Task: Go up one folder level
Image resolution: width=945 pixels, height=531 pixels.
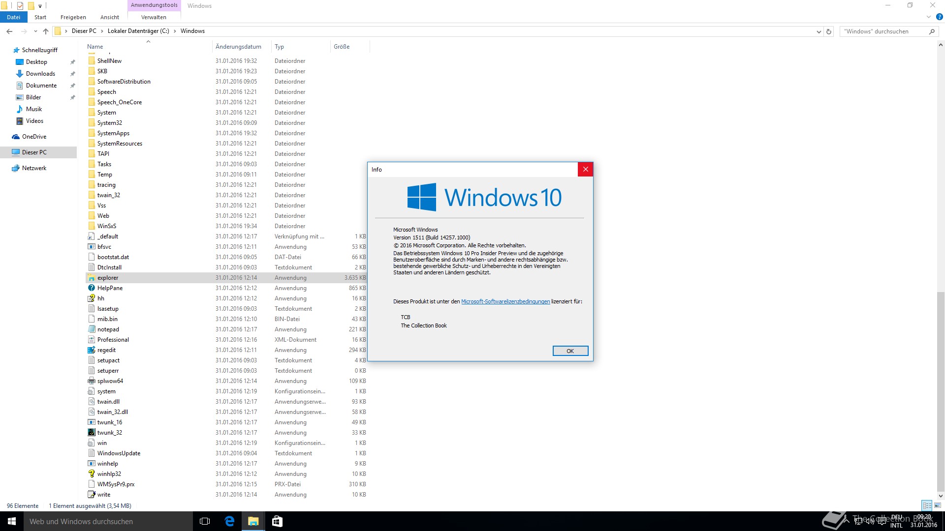Action: pyautogui.click(x=46, y=31)
